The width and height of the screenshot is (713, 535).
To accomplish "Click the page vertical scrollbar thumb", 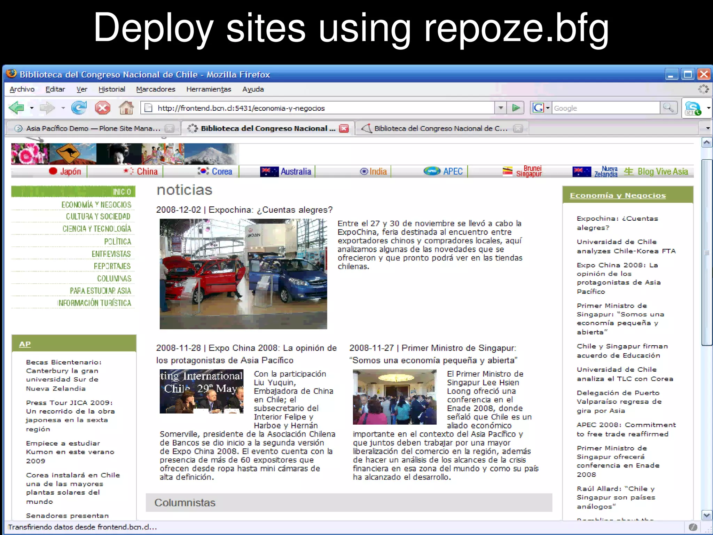I will pos(707,252).
